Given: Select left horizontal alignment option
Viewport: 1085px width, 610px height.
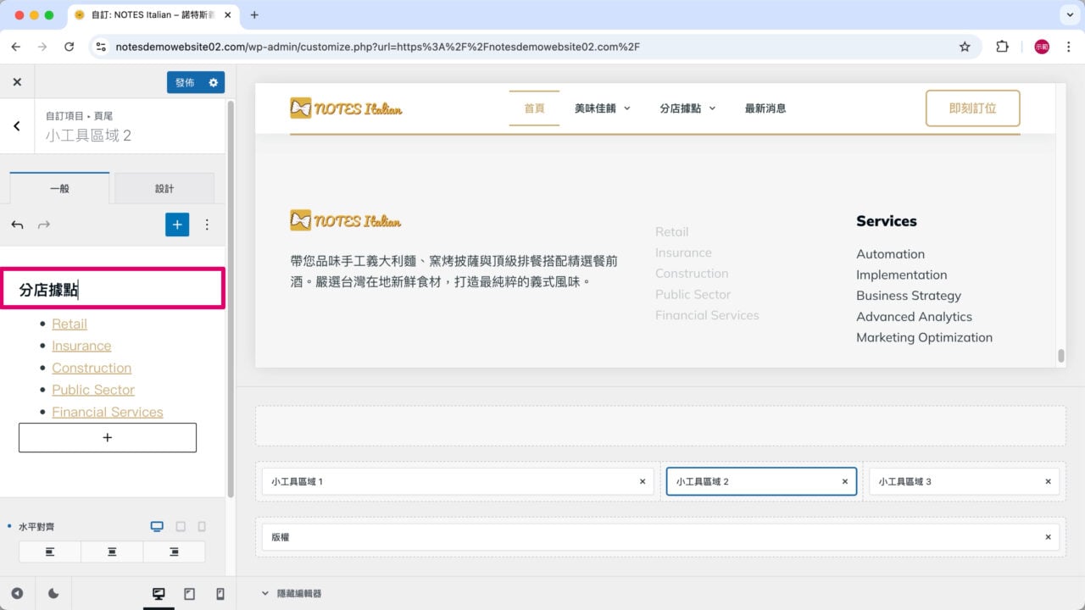Looking at the screenshot, I should click(x=49, y=551).
